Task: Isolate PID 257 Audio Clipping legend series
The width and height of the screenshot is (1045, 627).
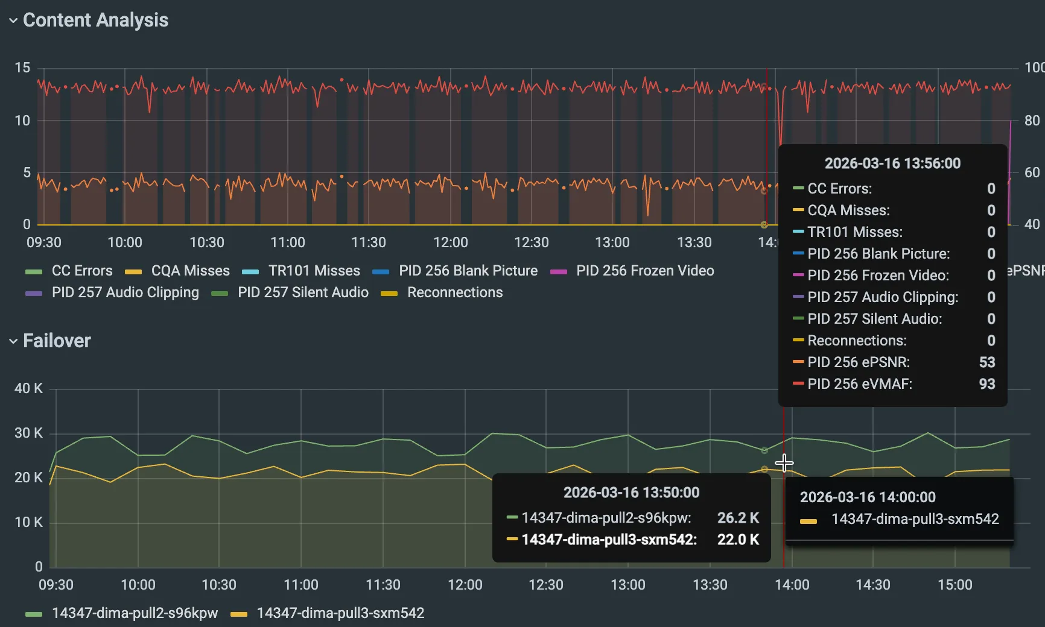Action: [125, 292]
